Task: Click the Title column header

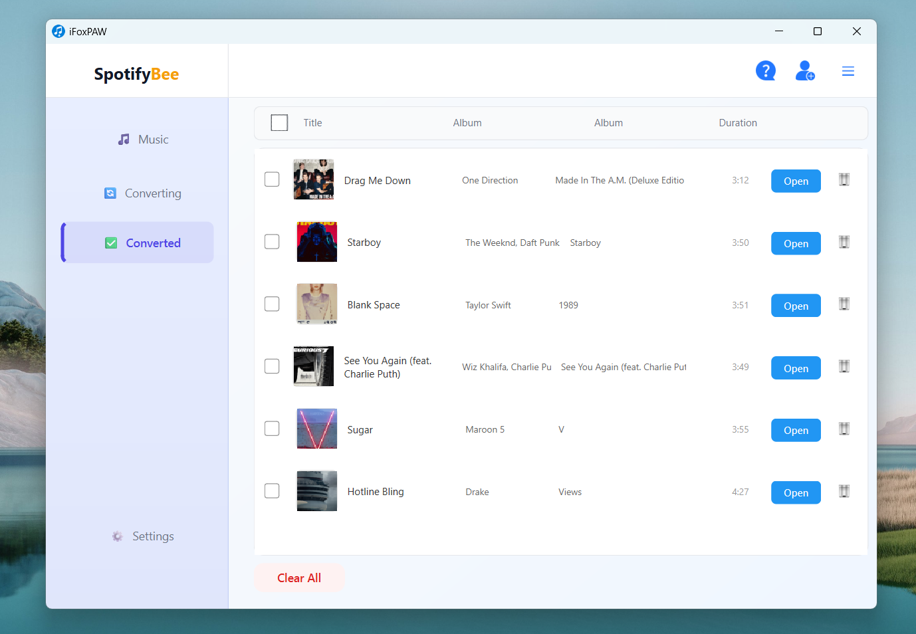Action: 312,122
